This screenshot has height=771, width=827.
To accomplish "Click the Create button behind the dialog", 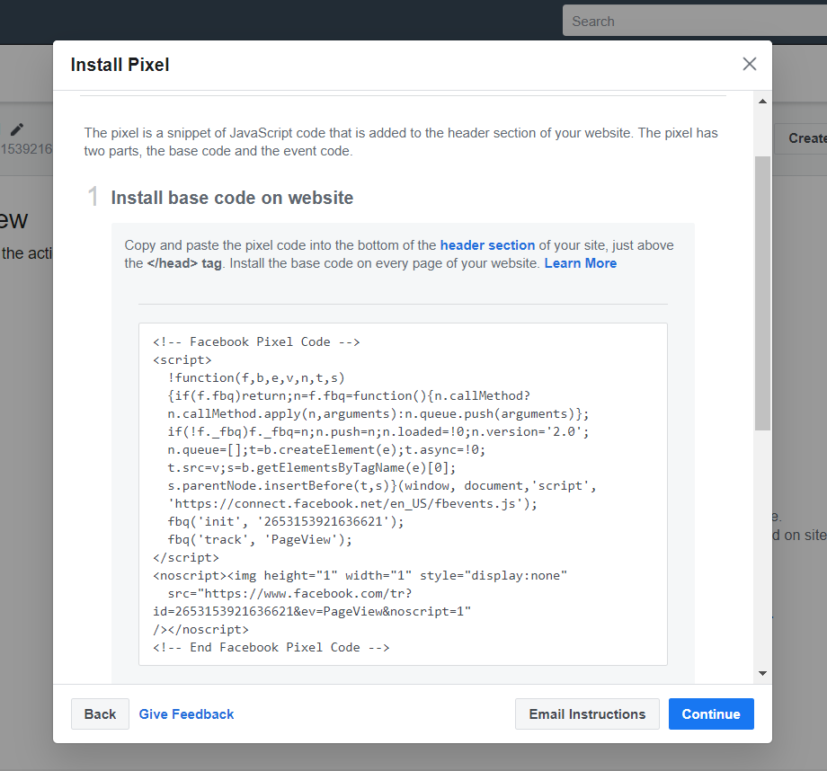I will coord(802,138).
